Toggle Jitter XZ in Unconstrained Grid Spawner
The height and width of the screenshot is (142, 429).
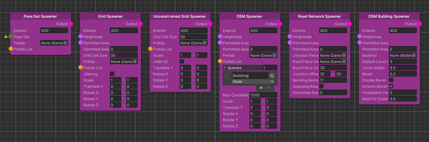(x=182, y=61)
